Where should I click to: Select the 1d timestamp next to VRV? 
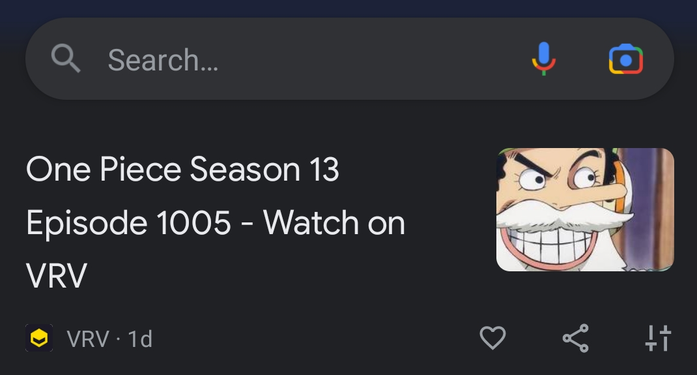pyautogui.click(x=140, y=339)
